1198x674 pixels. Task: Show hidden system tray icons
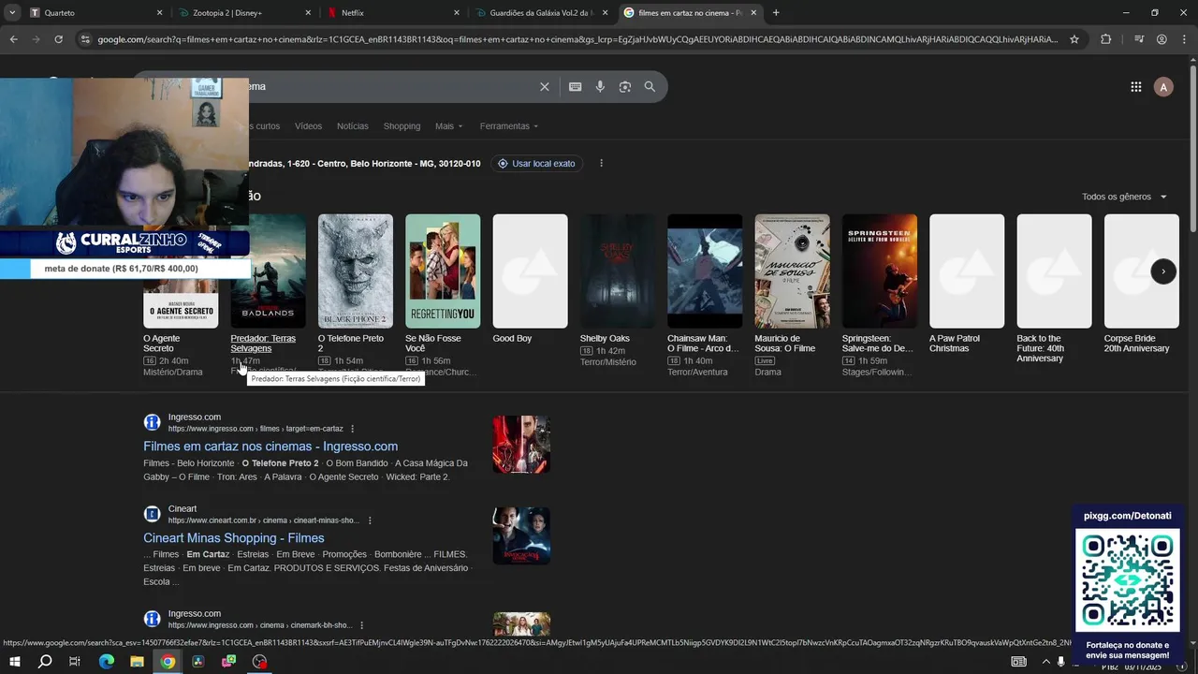pos(1045,662)
